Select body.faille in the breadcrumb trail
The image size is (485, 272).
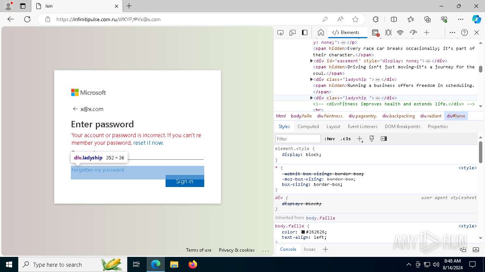[301, 116]
